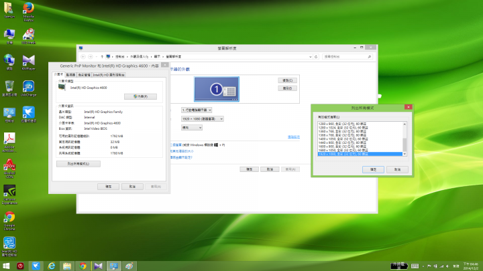Image resolution: width=483 pixels, height=271 pixels.
Task: Click the mode list scroll-up arrow
Action: (x=405, y=124)
